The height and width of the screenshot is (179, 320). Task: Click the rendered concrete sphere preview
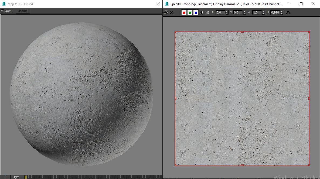click(x=81, y=94)
